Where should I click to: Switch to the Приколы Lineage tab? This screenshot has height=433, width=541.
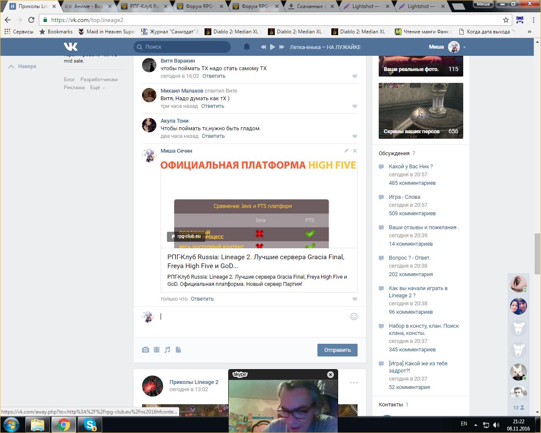coord(33,6)
